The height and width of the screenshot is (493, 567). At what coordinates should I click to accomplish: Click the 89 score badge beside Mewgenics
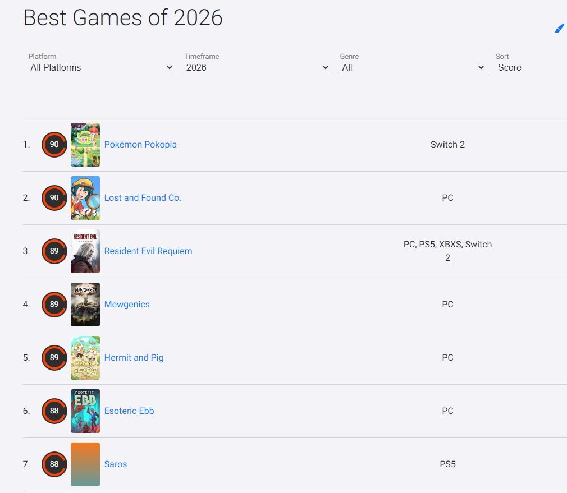coord(54,305)
